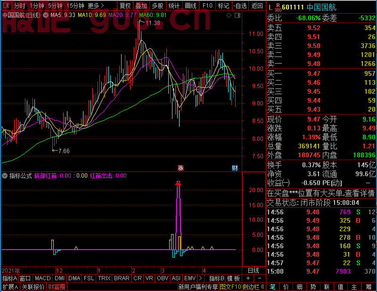Select the 笔 tick detail tab
The width and height of the screenshot is (377, 292).
pyautogui.click(x=273, y=287)
